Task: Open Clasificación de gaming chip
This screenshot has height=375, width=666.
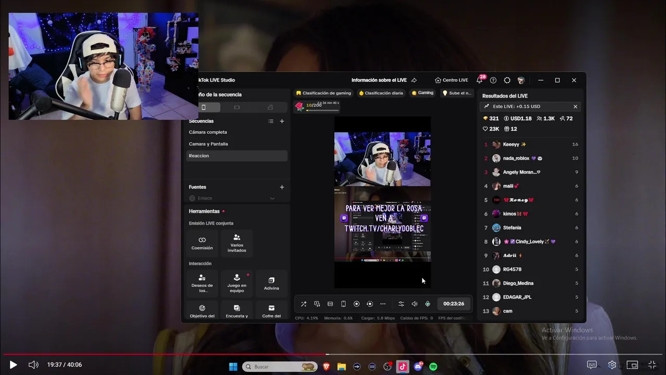Action: point(324,93)
